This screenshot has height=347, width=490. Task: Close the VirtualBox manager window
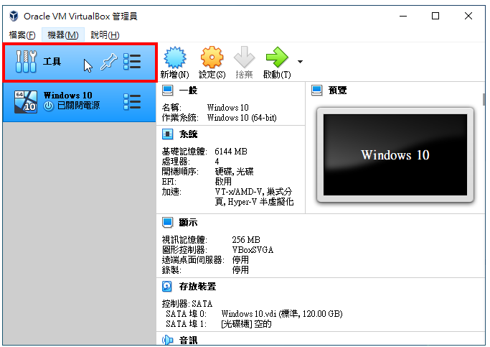(468, 16)
